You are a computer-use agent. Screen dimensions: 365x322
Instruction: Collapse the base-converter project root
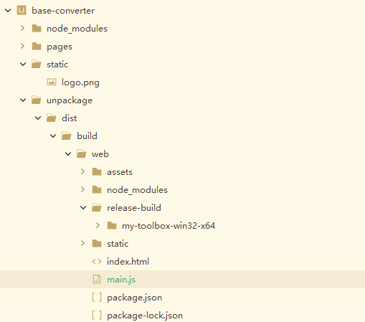click(x=8, y=10)
